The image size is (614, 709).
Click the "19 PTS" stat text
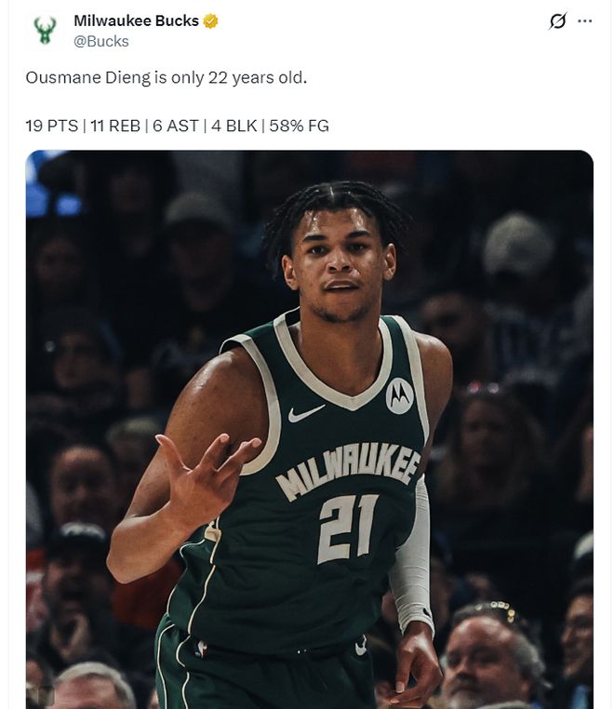(51, 126)
